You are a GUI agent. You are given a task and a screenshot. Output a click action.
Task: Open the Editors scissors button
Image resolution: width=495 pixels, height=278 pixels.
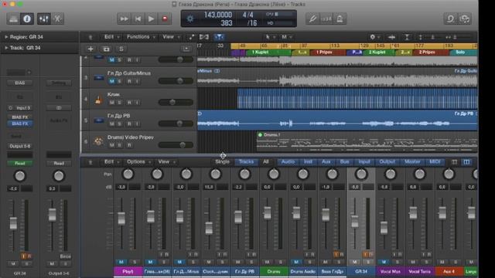(57, 19)
